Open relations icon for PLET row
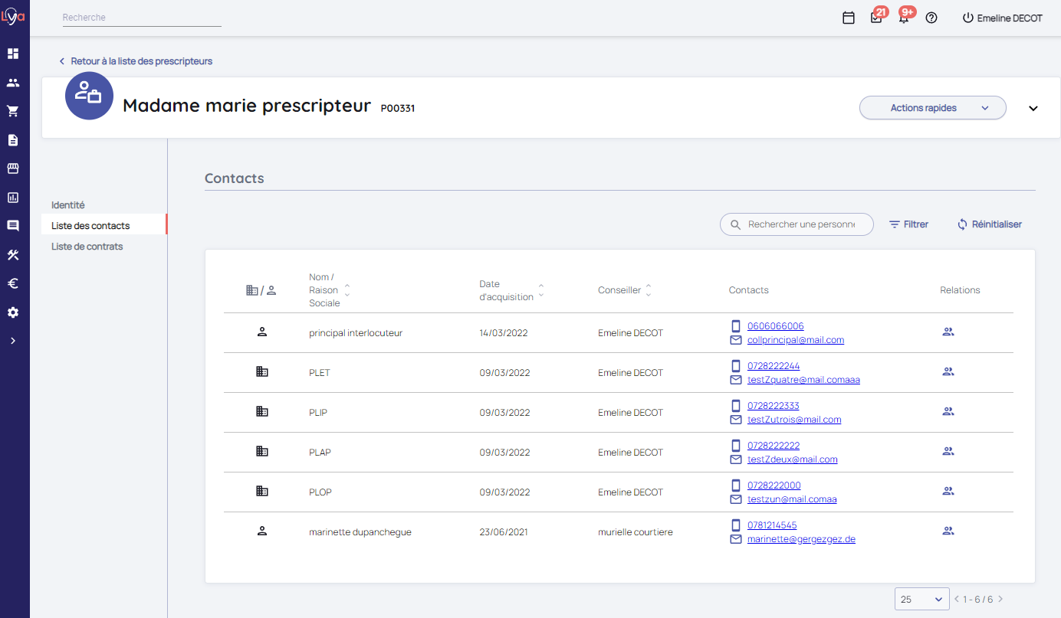This screenshot has height=618, width=1061. pos(948,372)
